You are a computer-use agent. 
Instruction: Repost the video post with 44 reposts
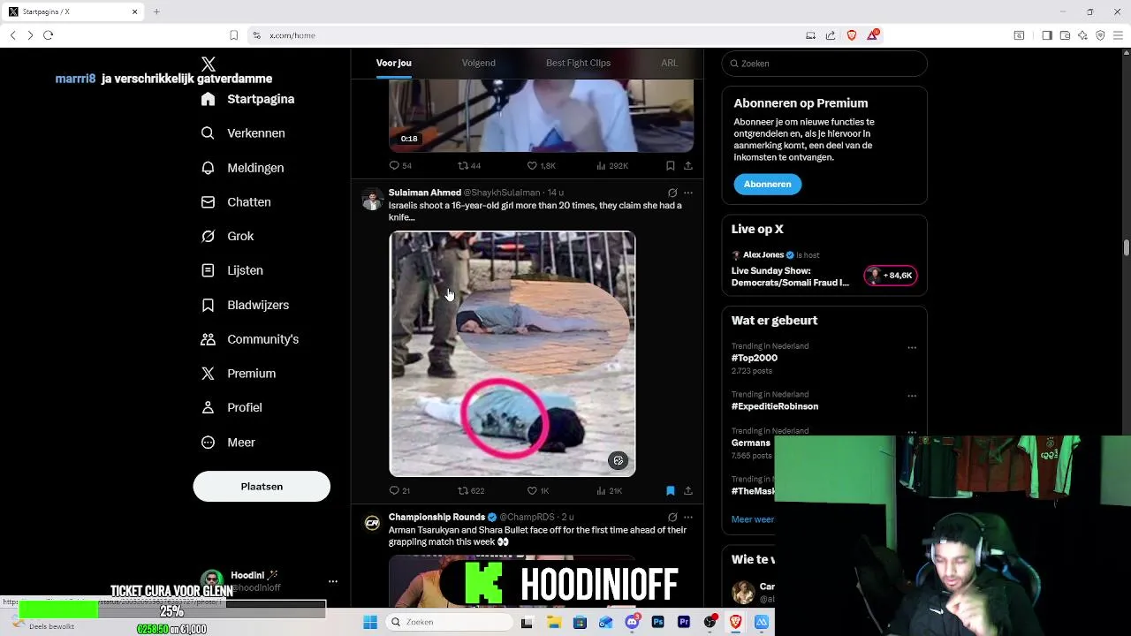469,165
